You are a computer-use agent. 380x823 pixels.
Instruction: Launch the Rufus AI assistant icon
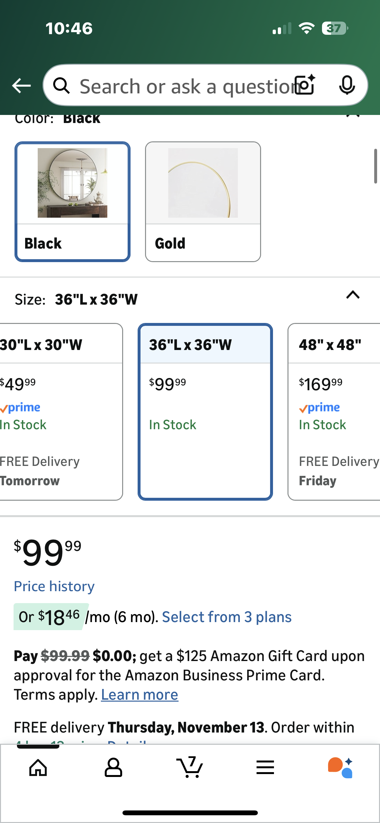(340, 768)
